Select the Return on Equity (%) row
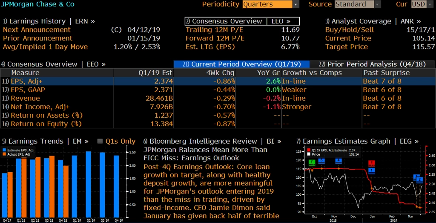Viewport: 436px width, 223px height. [218, 124]
